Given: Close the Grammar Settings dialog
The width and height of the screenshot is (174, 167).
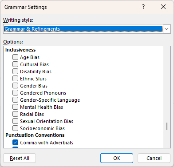Looking at the screenshot, I should (x=163, y=7).
